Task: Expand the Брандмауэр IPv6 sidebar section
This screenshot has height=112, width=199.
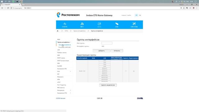Action: 71,93
